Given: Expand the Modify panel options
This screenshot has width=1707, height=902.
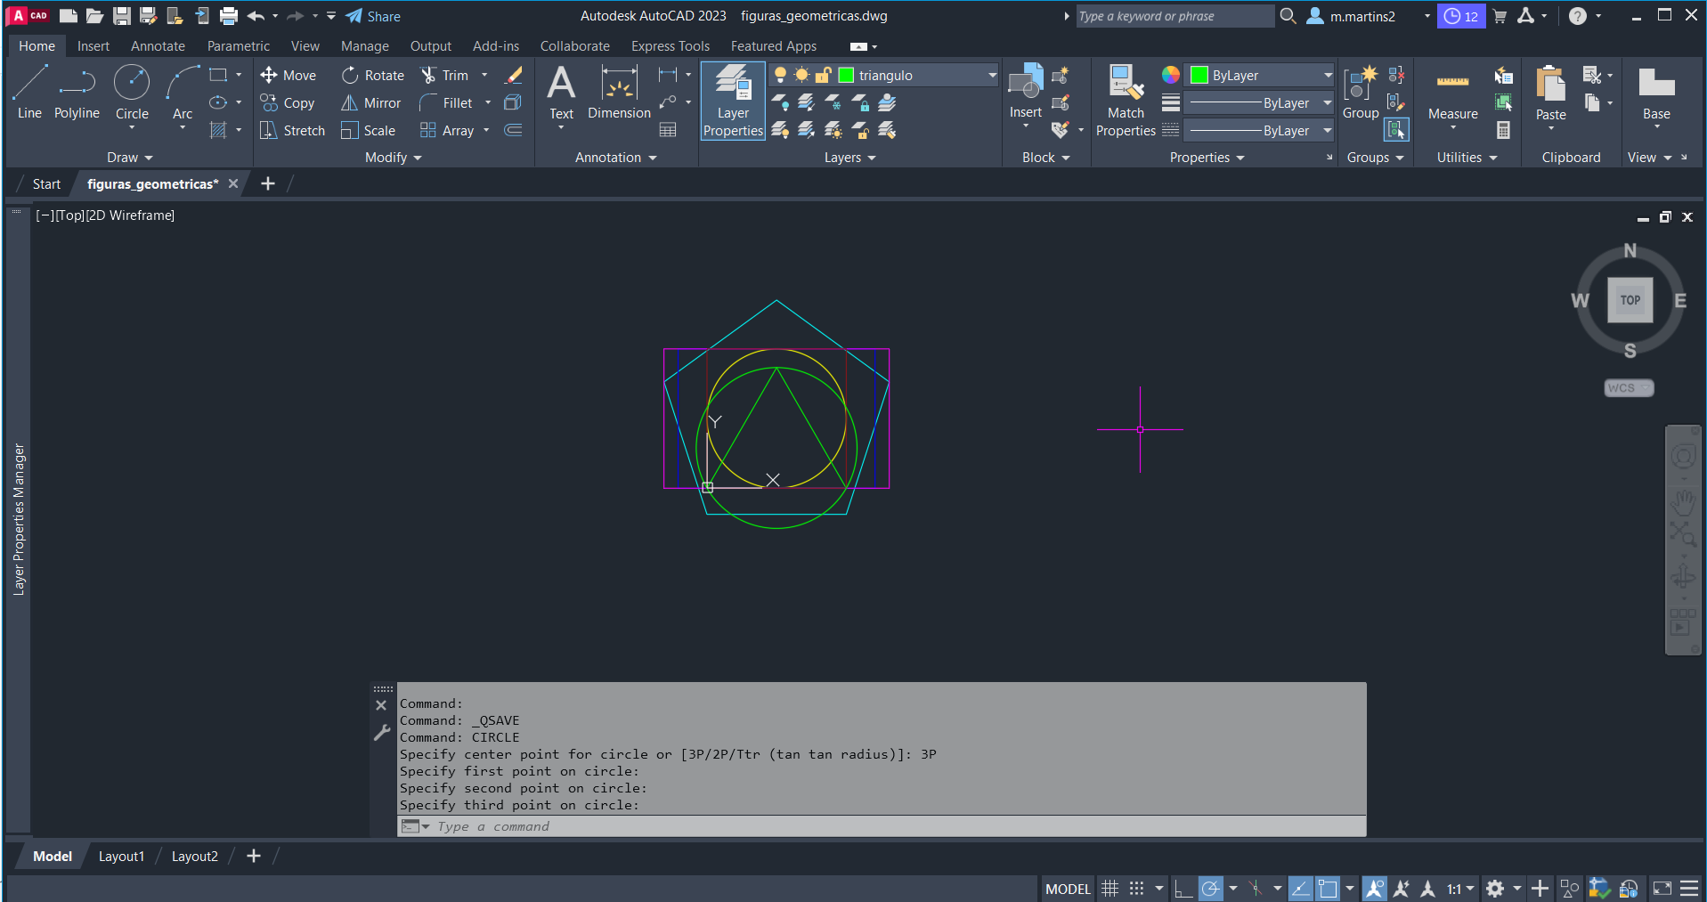Looking at the screenshot, I should click(393, 158).
